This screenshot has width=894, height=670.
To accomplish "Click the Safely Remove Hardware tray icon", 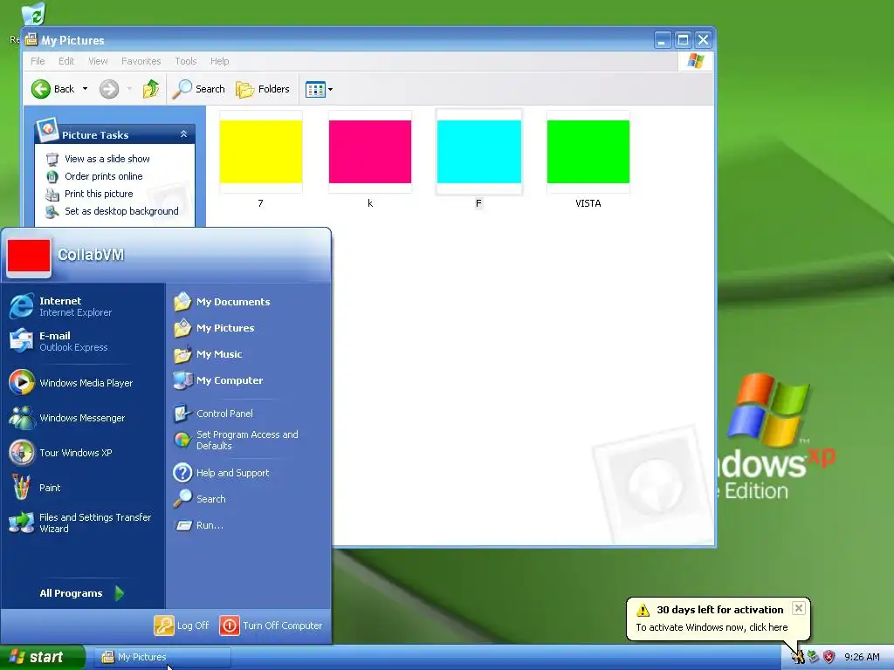I will (813, 657).
